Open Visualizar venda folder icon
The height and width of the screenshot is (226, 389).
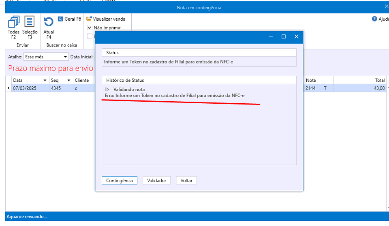tap(89, 19)
